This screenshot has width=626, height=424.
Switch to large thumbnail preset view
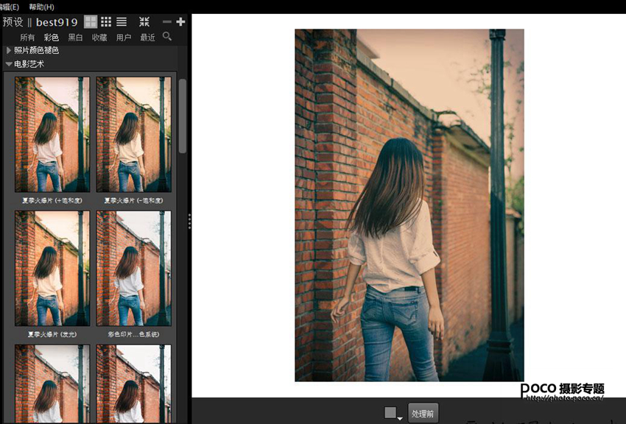91,22
